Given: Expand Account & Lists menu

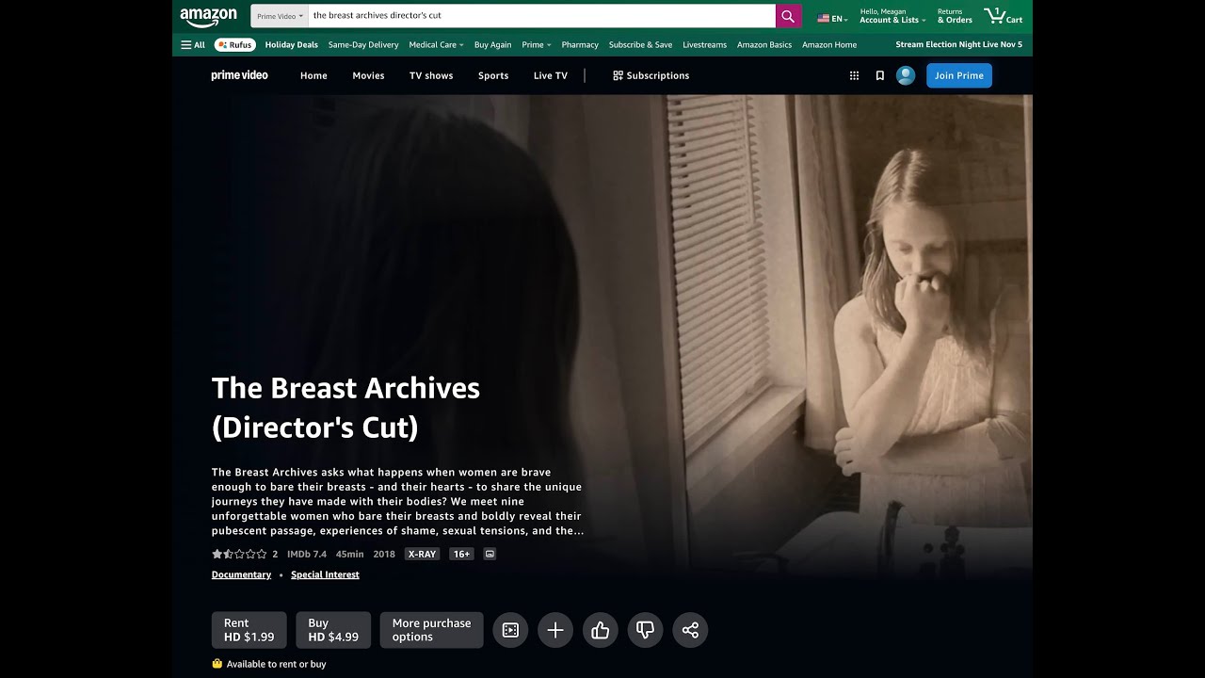Looking at the screenshot, I should [x=892, y=16].
